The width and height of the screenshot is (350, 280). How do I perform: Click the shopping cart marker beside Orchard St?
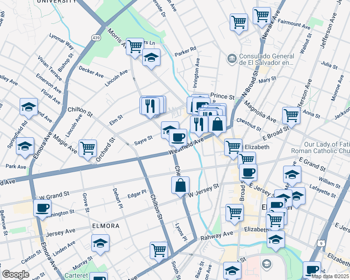(88, 148)
